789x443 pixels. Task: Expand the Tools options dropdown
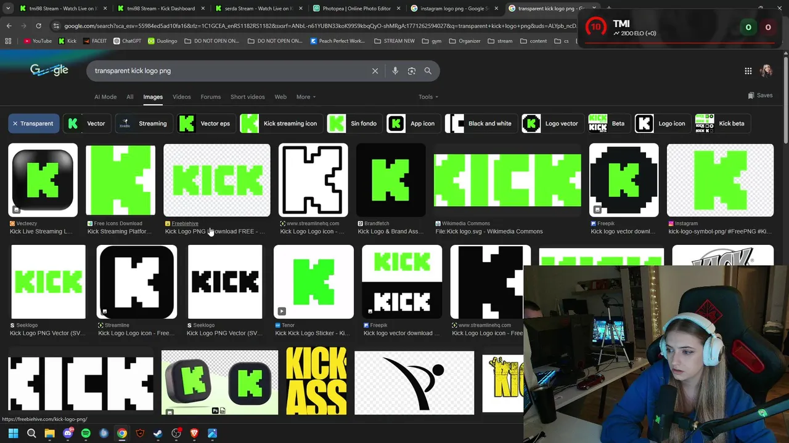coord(428,97)
